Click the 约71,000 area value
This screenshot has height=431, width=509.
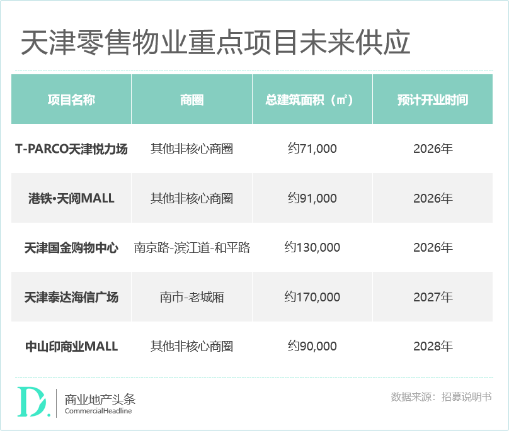(312, 149)
